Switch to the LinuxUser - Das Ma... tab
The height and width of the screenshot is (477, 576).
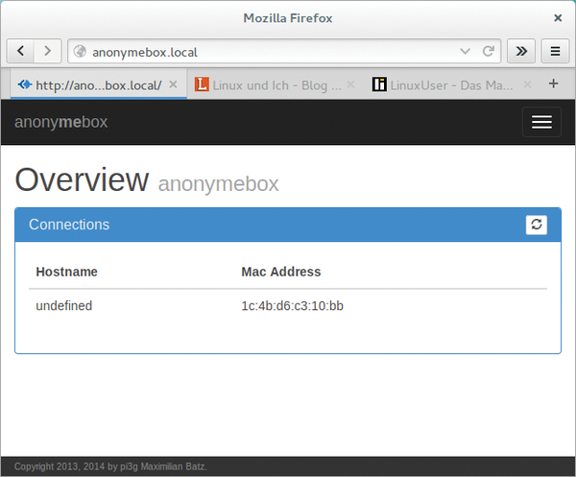point(451,85)
